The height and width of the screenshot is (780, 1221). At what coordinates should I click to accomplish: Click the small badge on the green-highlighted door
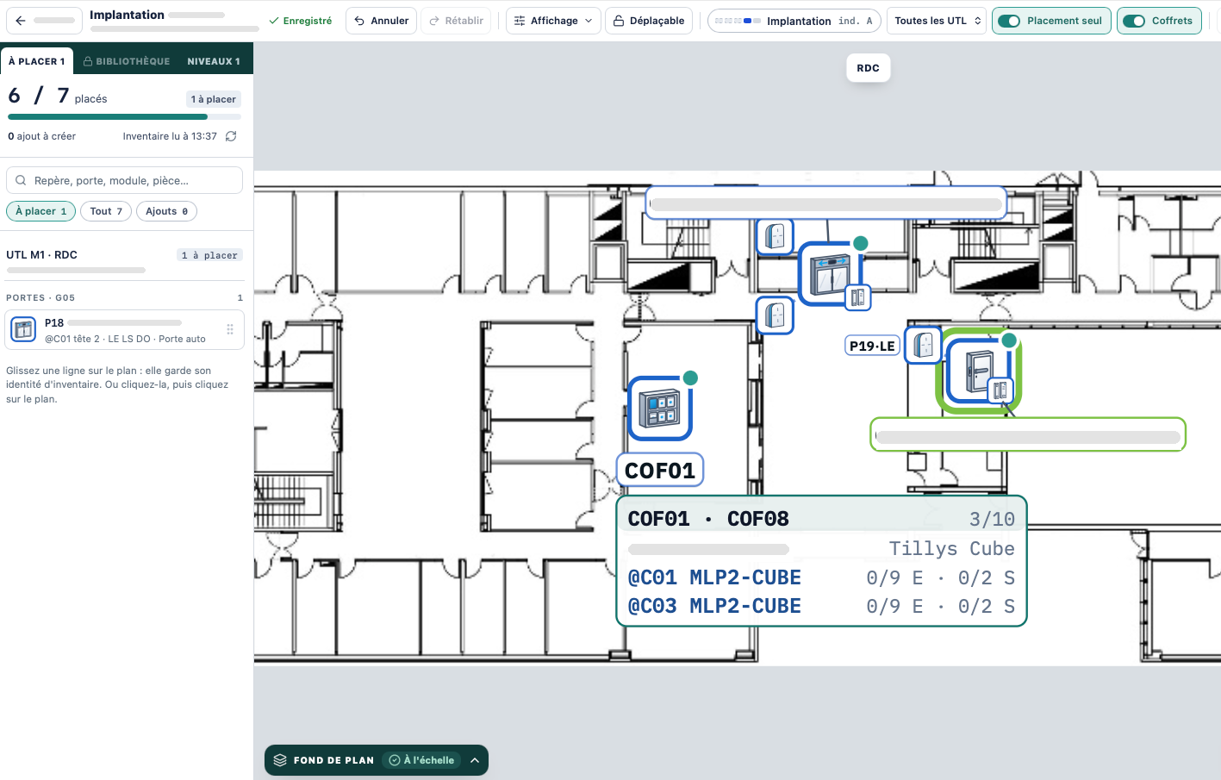tap(1000, 390)
